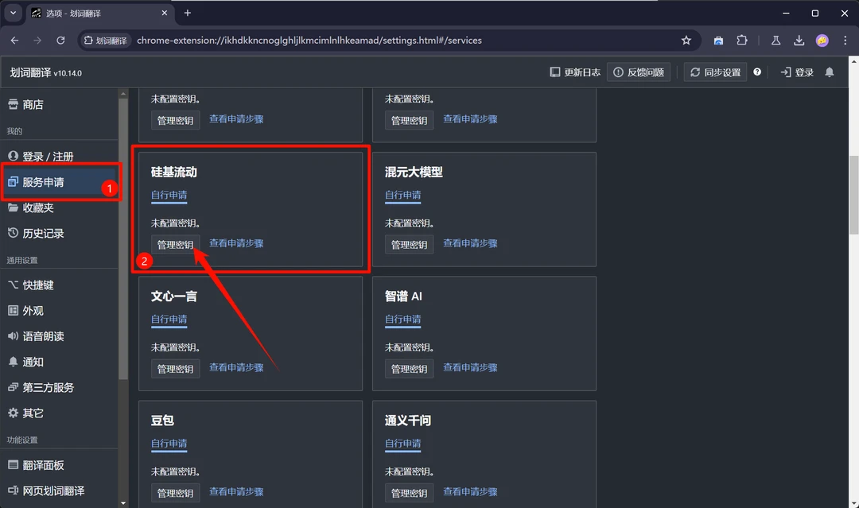Click 管理密钥 for 豆包
859x508 pixels.
click(x=175, y=493)
